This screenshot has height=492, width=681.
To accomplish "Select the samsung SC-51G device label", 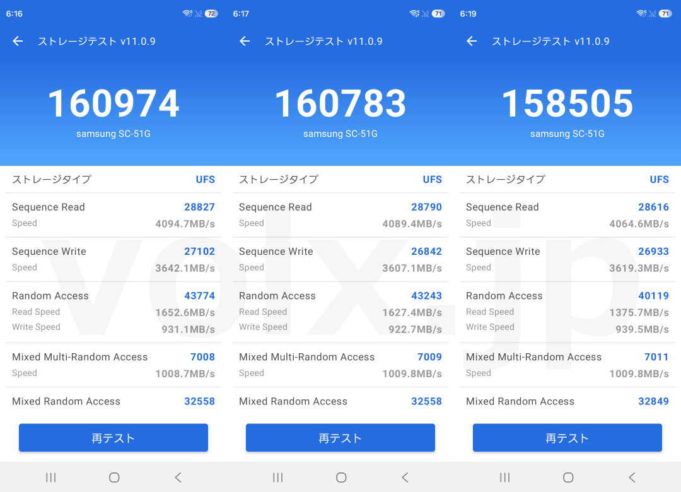I will 113,134.
